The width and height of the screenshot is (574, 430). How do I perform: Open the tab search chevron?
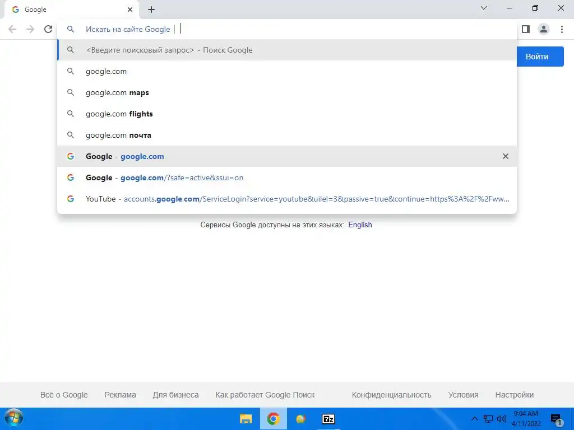pos(484,8)
